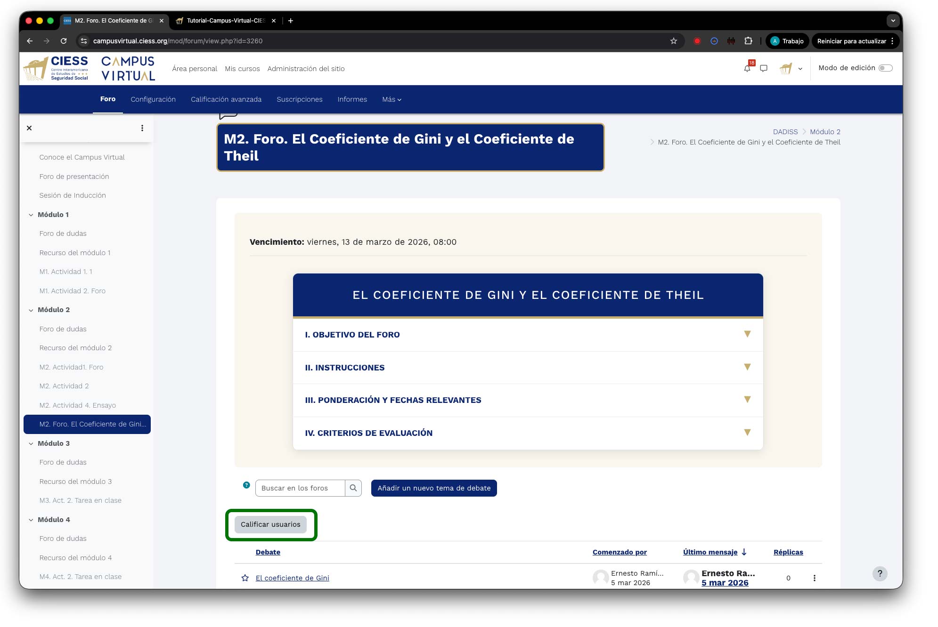
Task: Open the sidebar options kebab menu
Action: tap(142, 128)
